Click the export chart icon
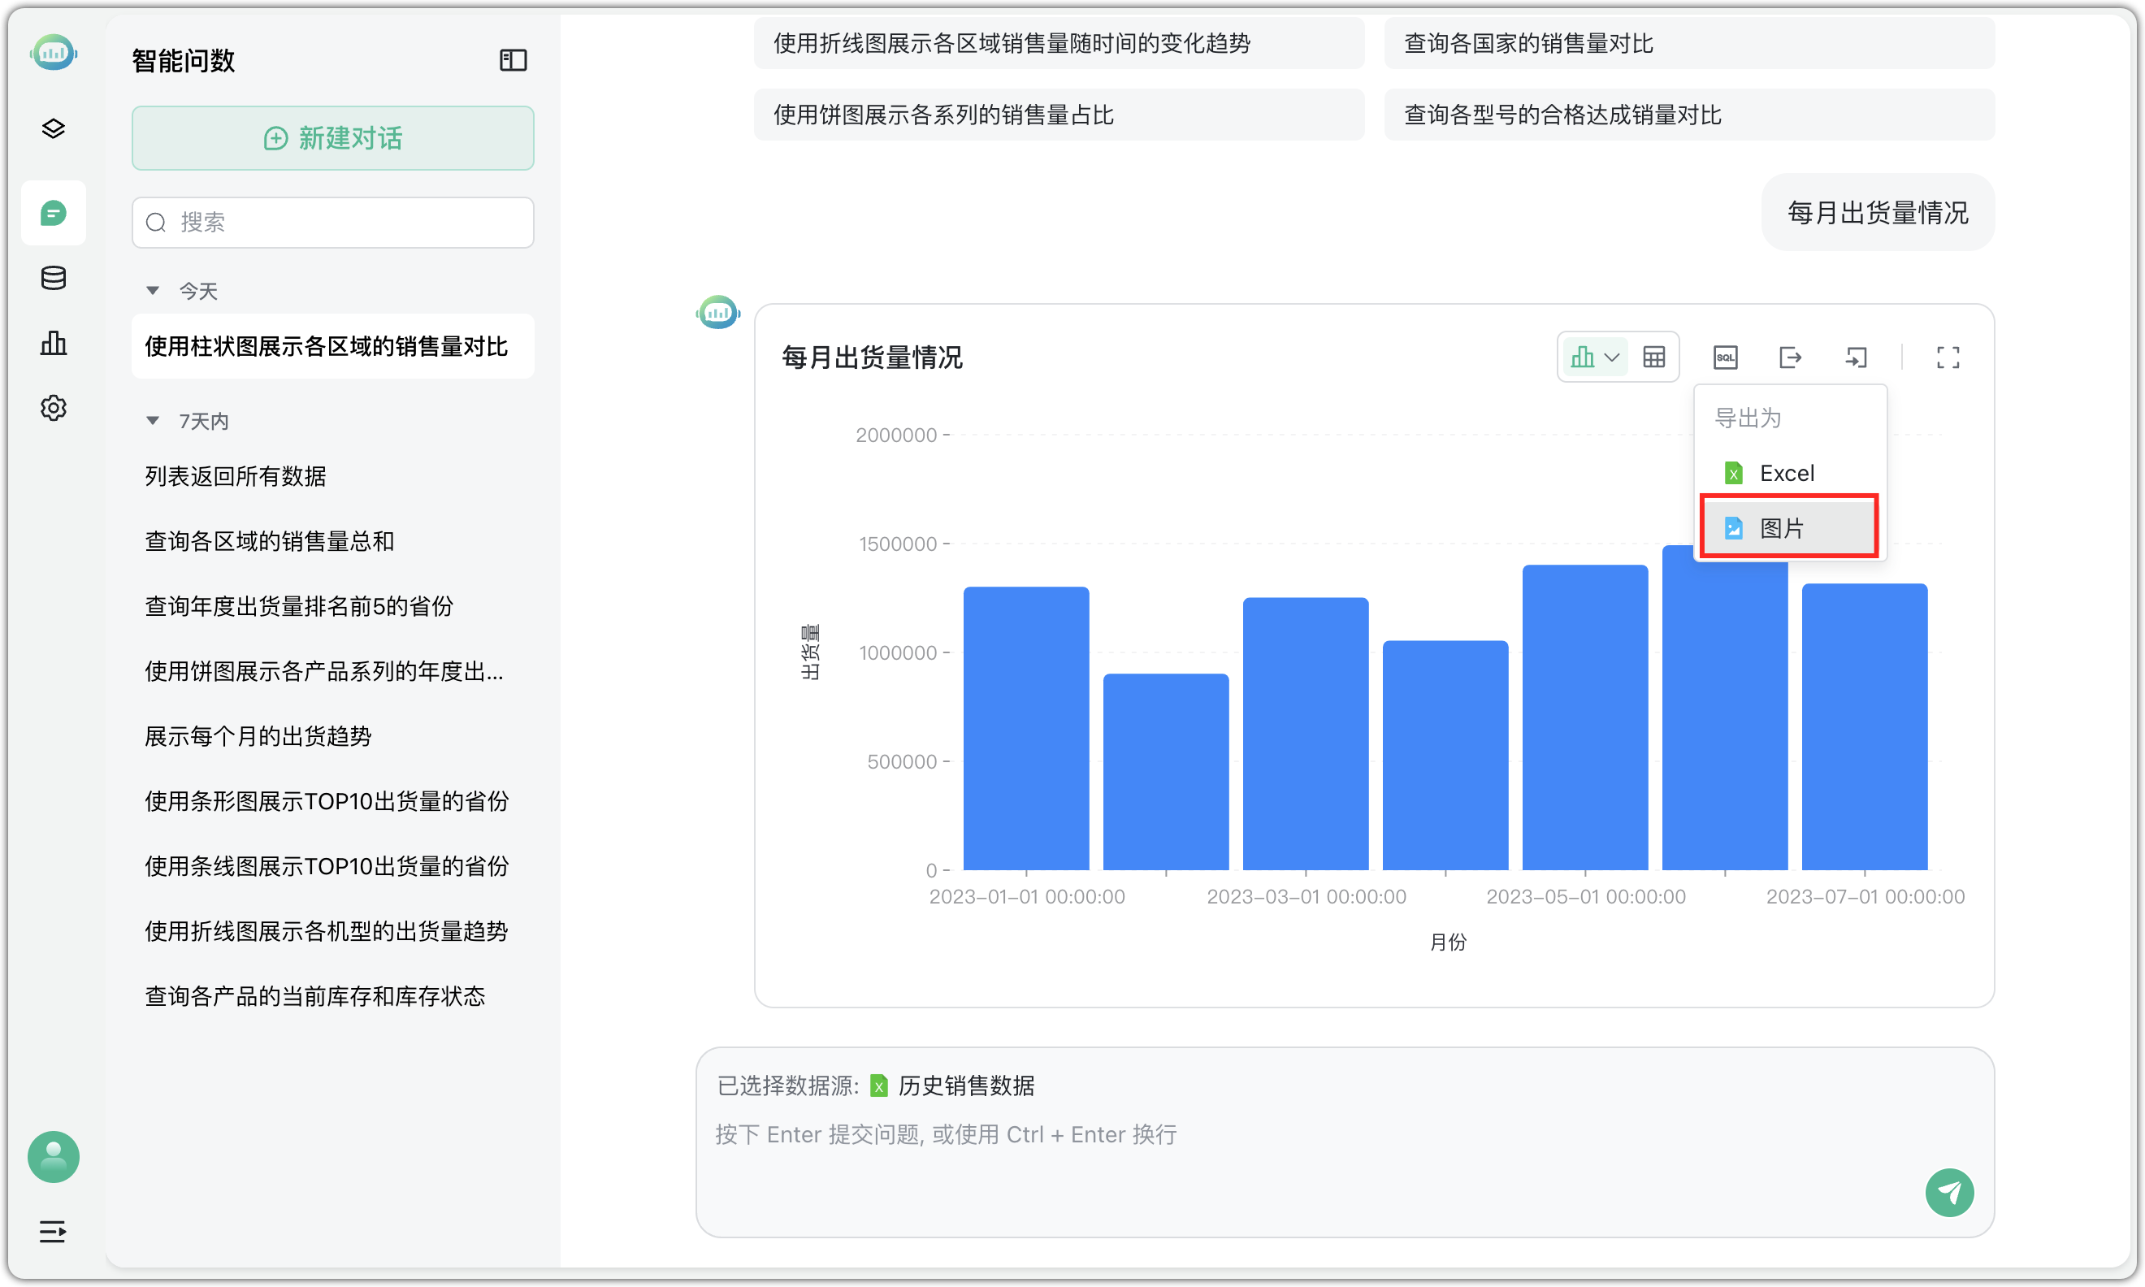This screenshot has height=1287, width=2145. [x=1791, y=357]
